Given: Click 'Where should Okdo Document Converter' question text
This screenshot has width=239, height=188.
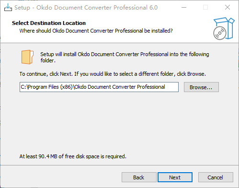Looking at the screenshot, I should click(96, 31).
